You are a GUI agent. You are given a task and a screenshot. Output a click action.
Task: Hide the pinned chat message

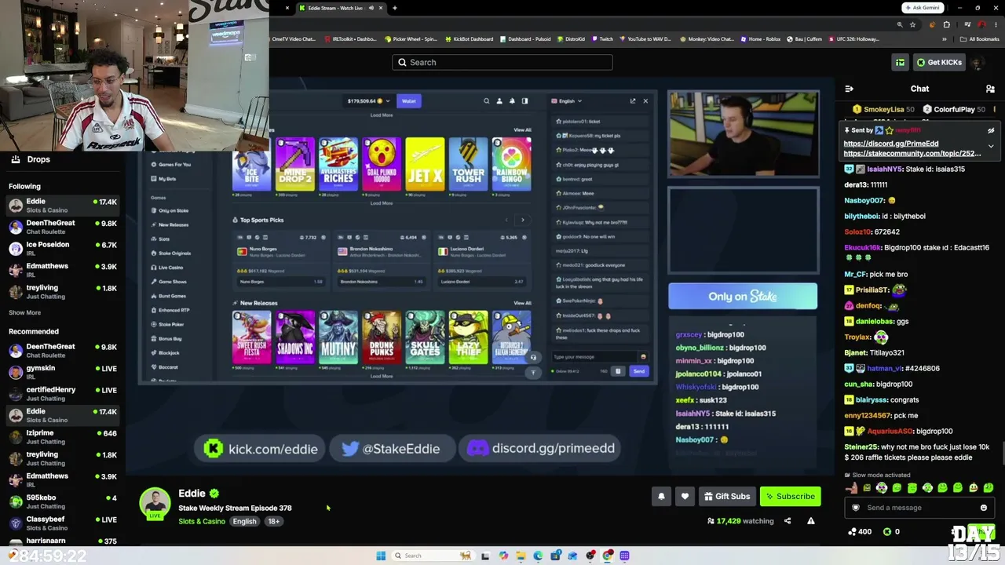click(x=991, y=130)
